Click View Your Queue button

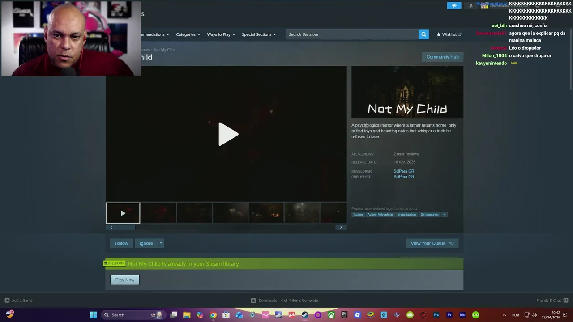(x=432, y=243)
